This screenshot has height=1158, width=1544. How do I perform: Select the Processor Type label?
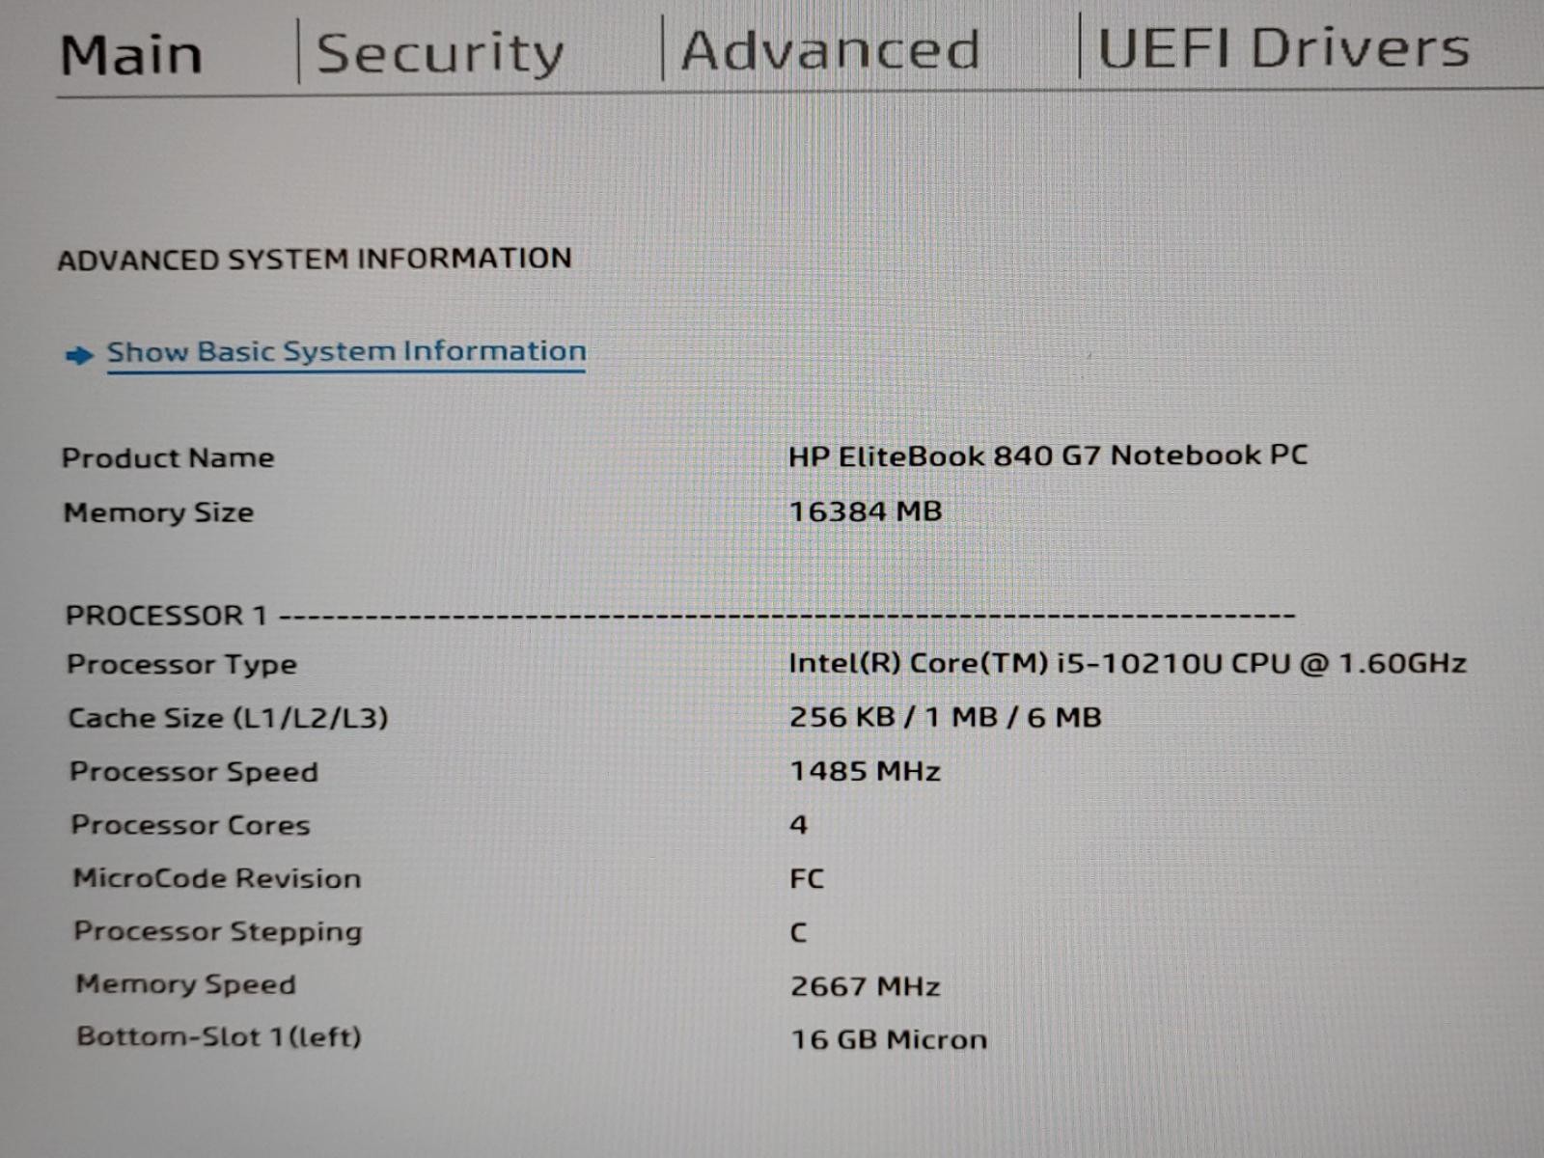point(181,665)
